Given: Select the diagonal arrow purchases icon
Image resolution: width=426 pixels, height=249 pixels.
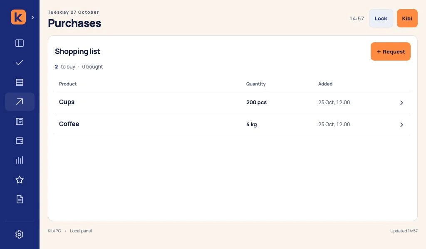Looking at the screenshot, I should point(20,102).
